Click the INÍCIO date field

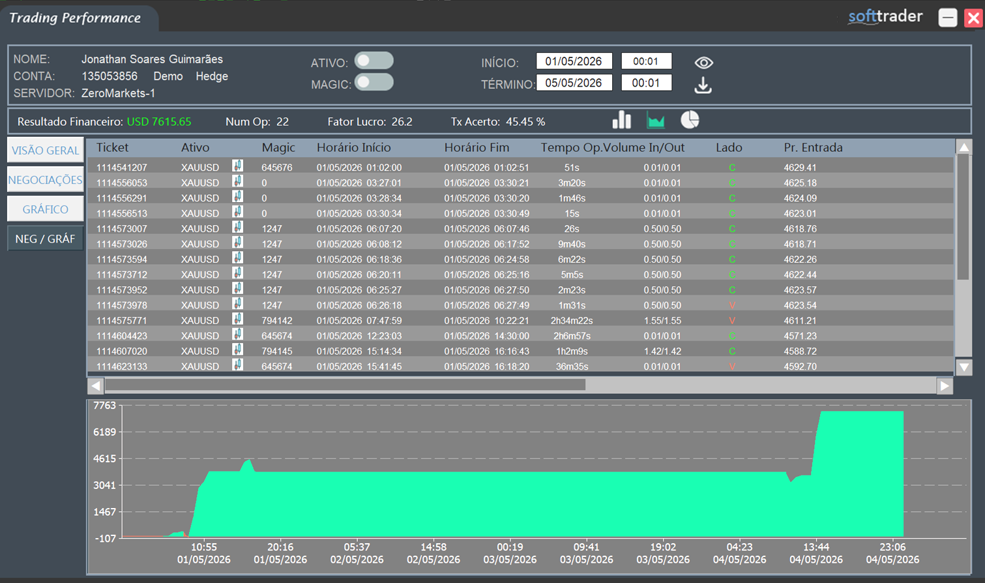574,61
